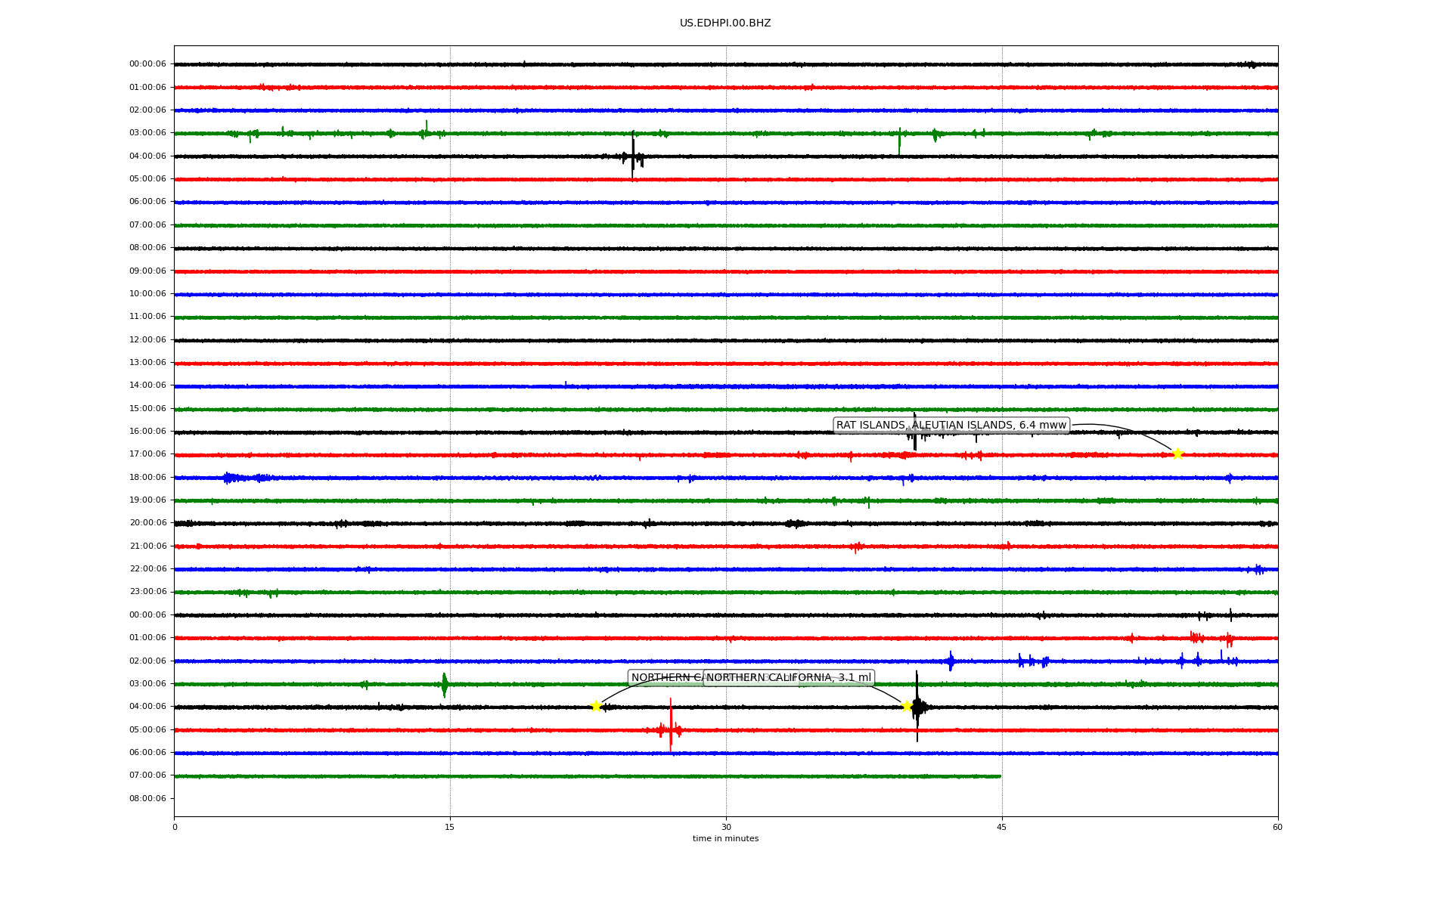The height and width of the screenshot is (907, 1452).
Task: Click the 09:00:06 time label
Action: tap(147, 271)
